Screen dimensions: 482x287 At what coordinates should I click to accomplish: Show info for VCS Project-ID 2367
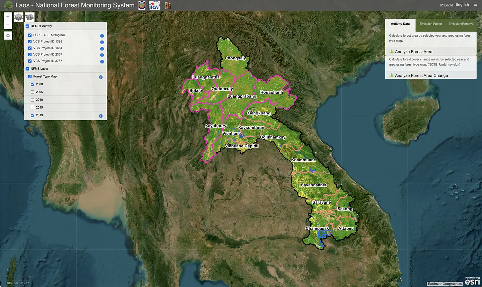tap(102, 55)
